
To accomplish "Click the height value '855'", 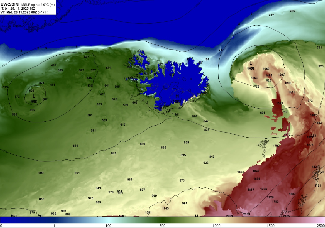I will coord(42,199).
